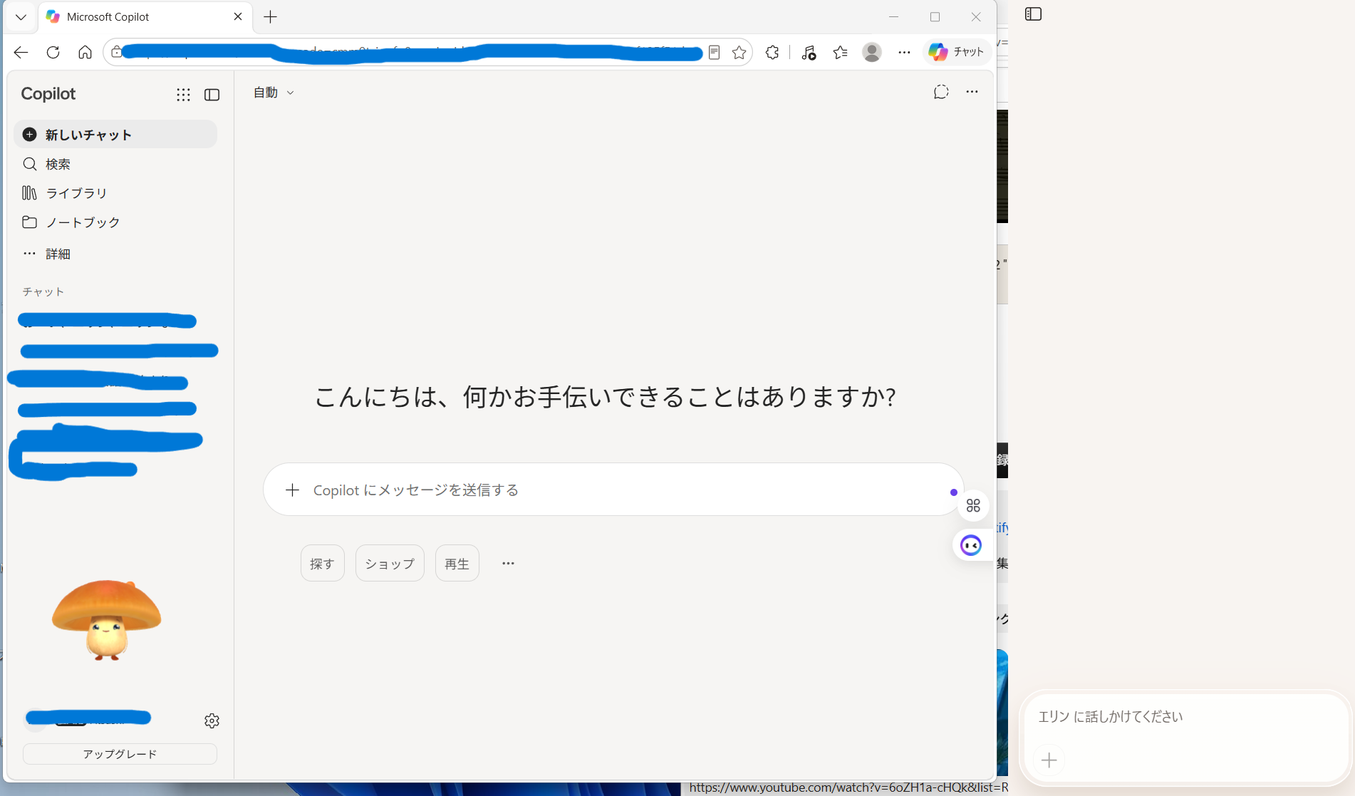Open the browser settings and more menu
The height and width of the screenshot is (796, 1355).
(x=904, y=52)
